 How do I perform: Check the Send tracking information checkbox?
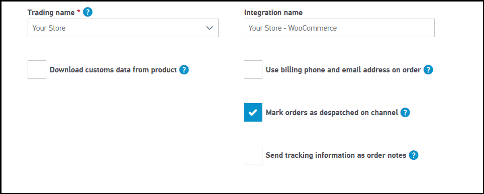tap(253, 155)
